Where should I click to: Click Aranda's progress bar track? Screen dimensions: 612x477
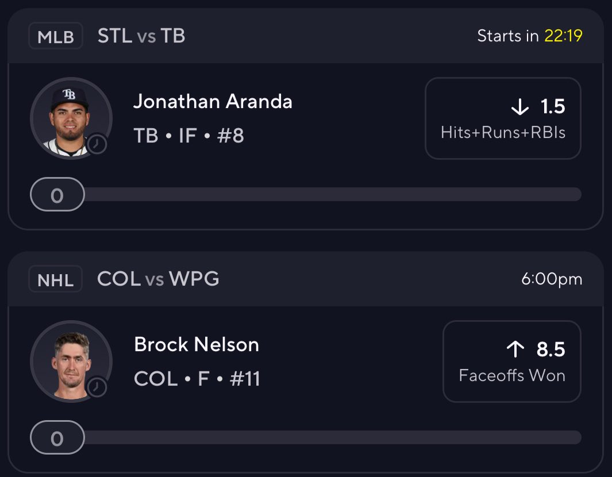pos(332,195)
